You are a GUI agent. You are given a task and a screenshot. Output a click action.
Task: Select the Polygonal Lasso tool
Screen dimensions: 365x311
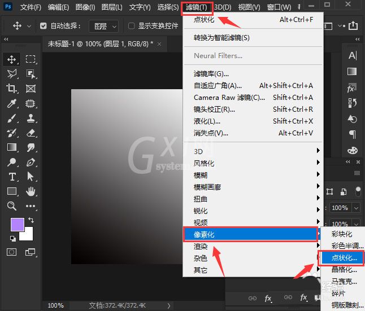12,74
